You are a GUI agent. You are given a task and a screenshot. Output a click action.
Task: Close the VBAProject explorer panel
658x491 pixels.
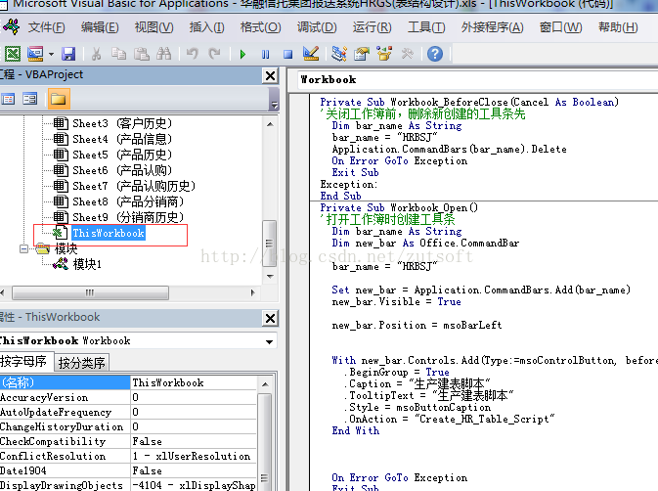[271, 76]
